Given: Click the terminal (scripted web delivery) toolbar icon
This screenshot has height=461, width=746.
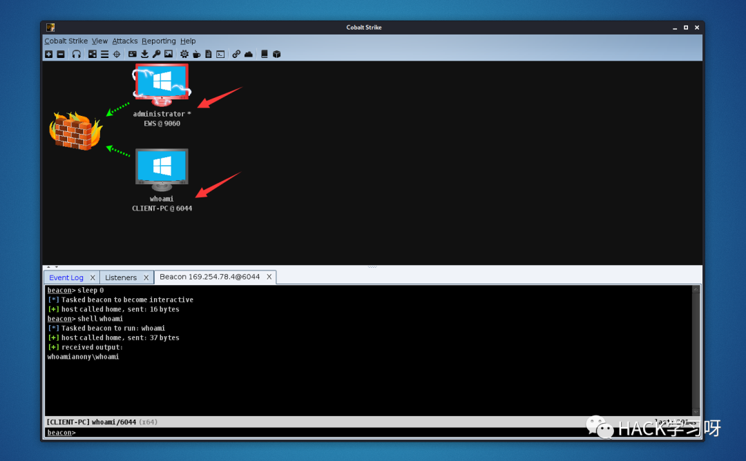Looking at the screenshot, I should 220,55.
